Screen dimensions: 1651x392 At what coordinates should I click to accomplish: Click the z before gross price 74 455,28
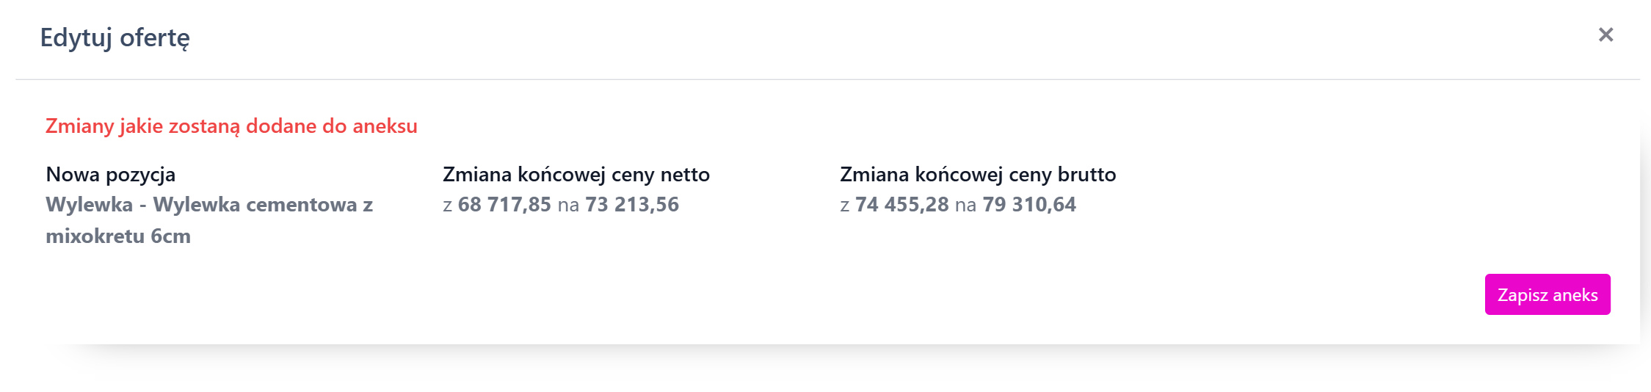click(844, 206)
